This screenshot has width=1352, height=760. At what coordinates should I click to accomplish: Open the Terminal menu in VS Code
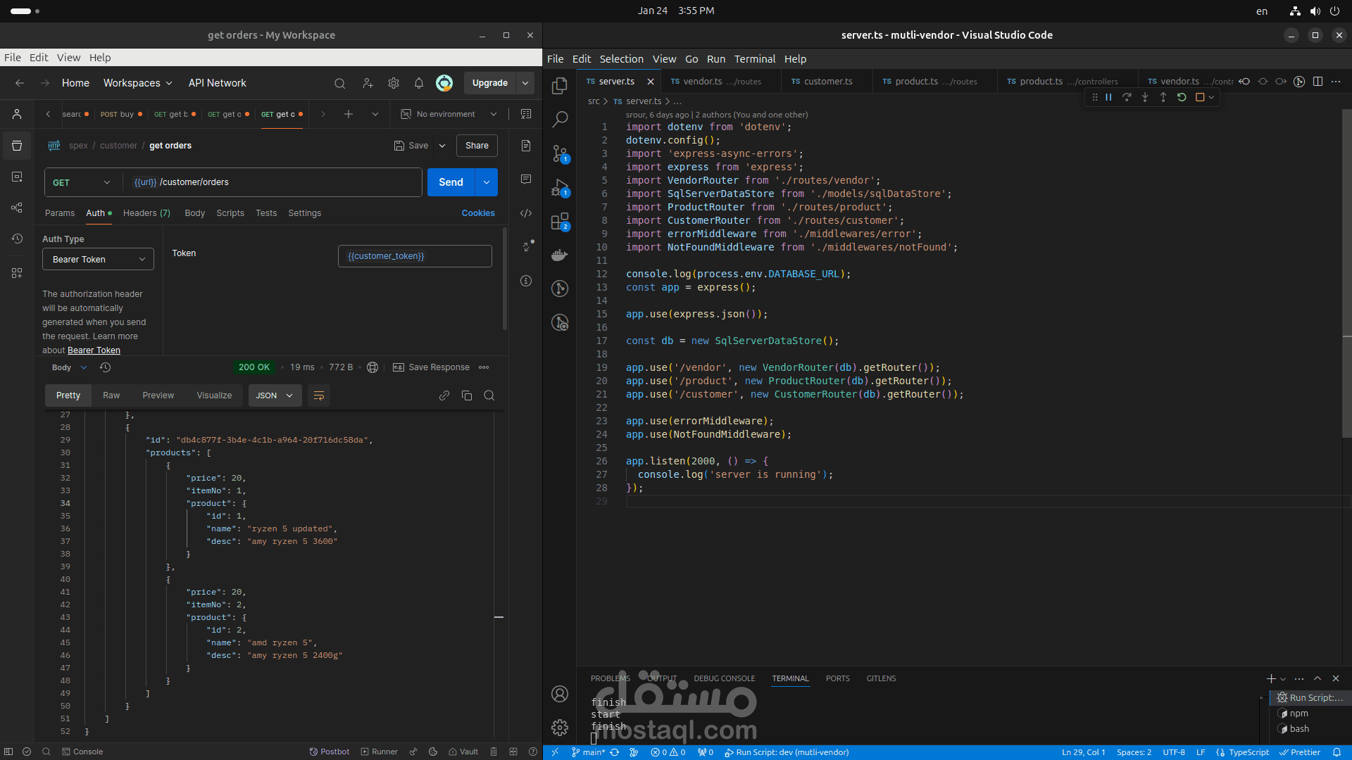tap(754, 59)
